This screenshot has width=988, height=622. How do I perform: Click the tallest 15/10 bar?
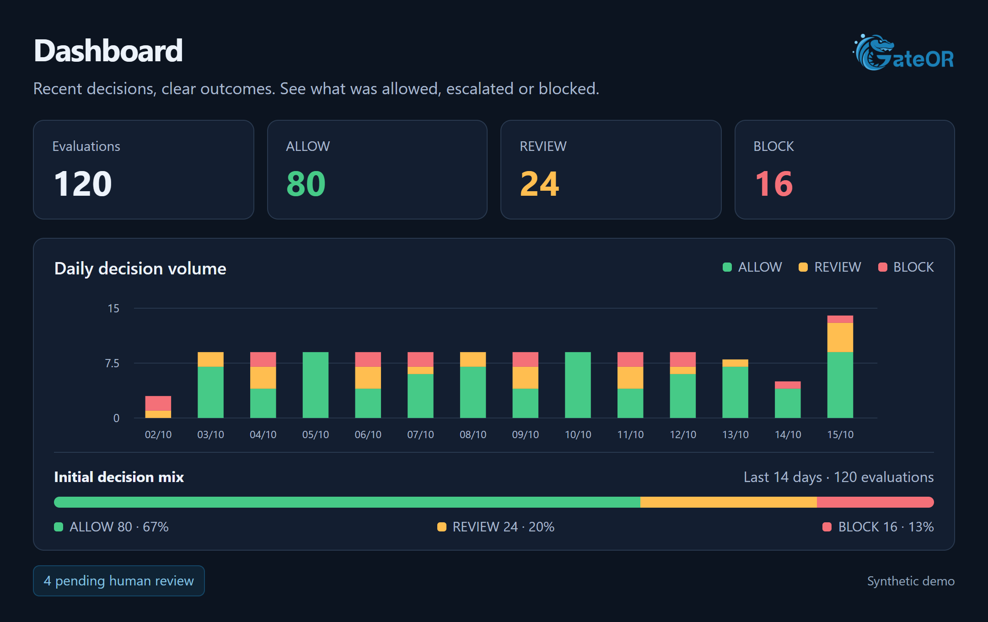click(840, 367)
